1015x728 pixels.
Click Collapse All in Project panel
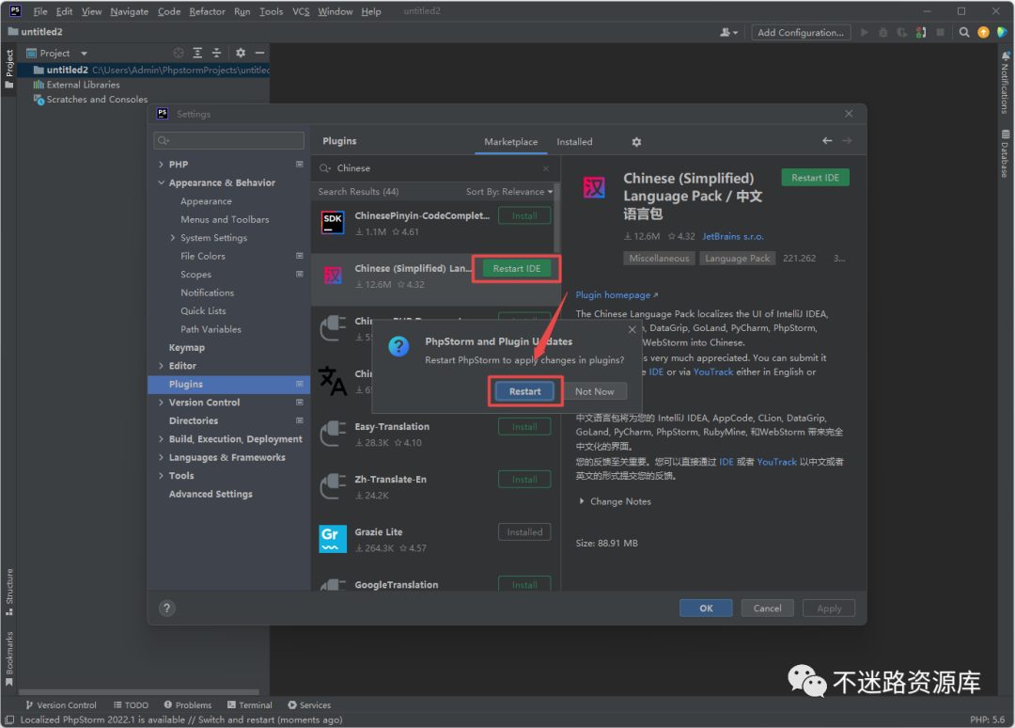click(217, 53)
